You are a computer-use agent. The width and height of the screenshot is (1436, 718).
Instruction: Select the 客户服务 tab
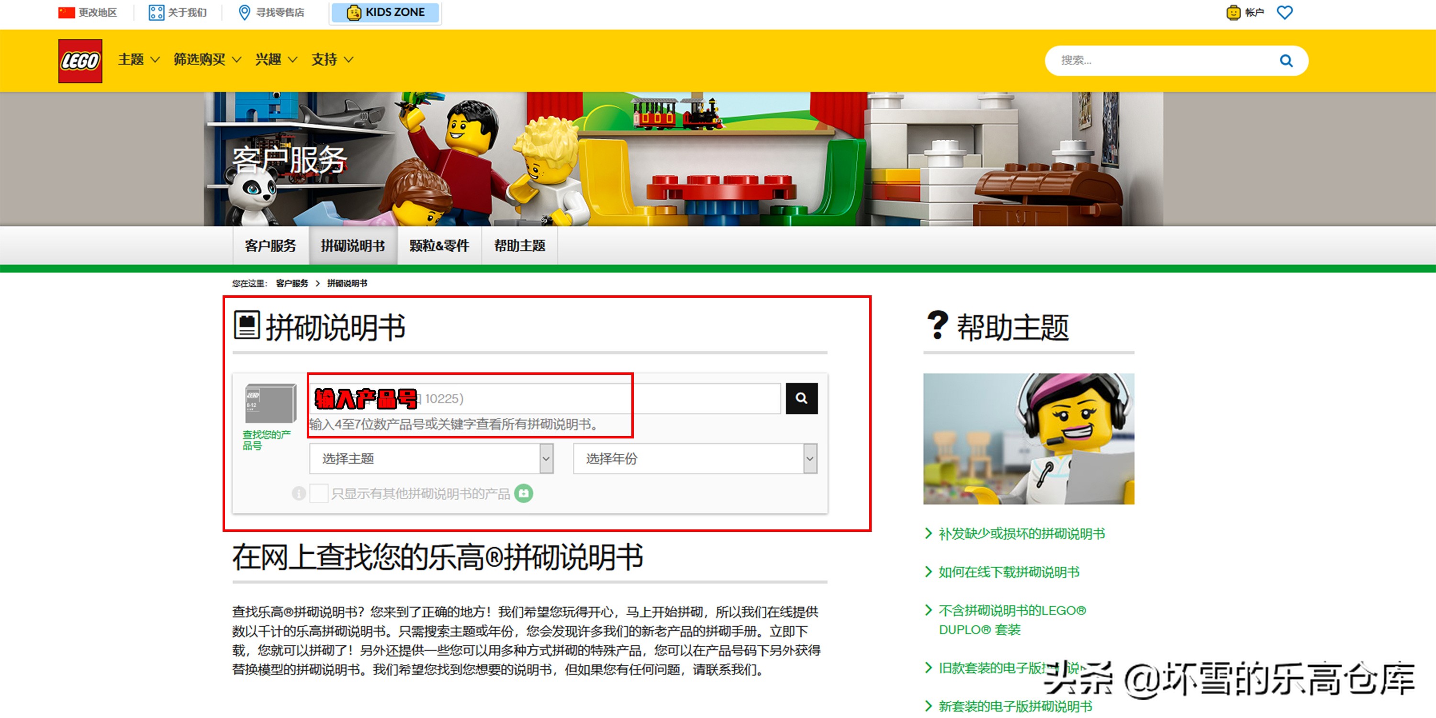(270, 245)
